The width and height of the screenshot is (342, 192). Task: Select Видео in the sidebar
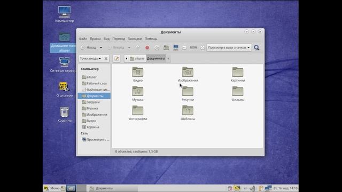pyautogui.click(x=94, y=121)
